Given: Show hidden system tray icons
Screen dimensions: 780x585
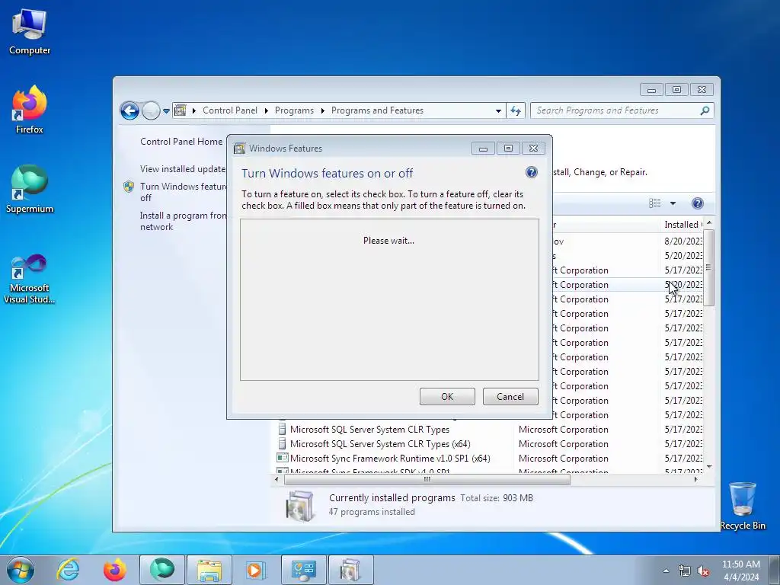Looking at the screenshot, I should [666, 571].
